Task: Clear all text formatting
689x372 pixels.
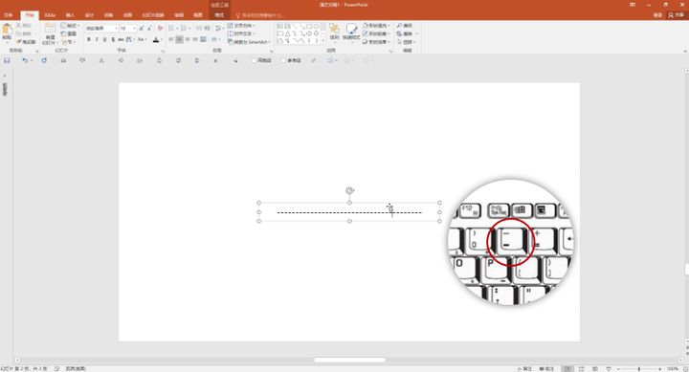Action: tap(160, 28)
